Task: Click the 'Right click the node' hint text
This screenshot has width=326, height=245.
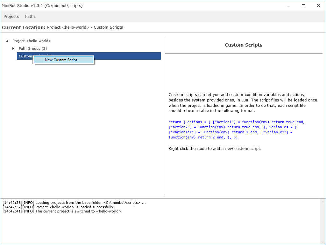Action: point(215,149)
